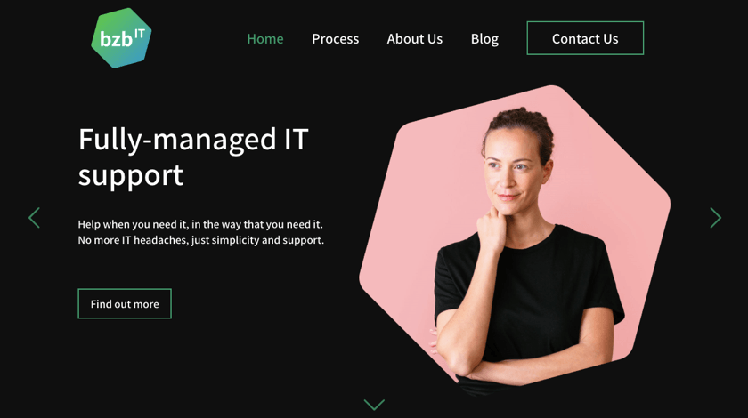Open the Blog page
Viewport: 748px width, 418px height.
pyautogui.click(x=484, y=39)
